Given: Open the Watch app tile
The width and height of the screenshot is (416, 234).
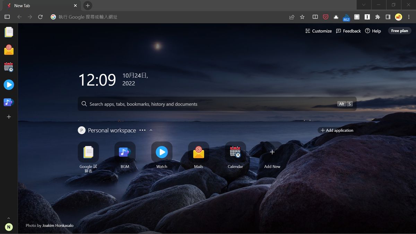Looking at the screenshot, I should point(162,152).
